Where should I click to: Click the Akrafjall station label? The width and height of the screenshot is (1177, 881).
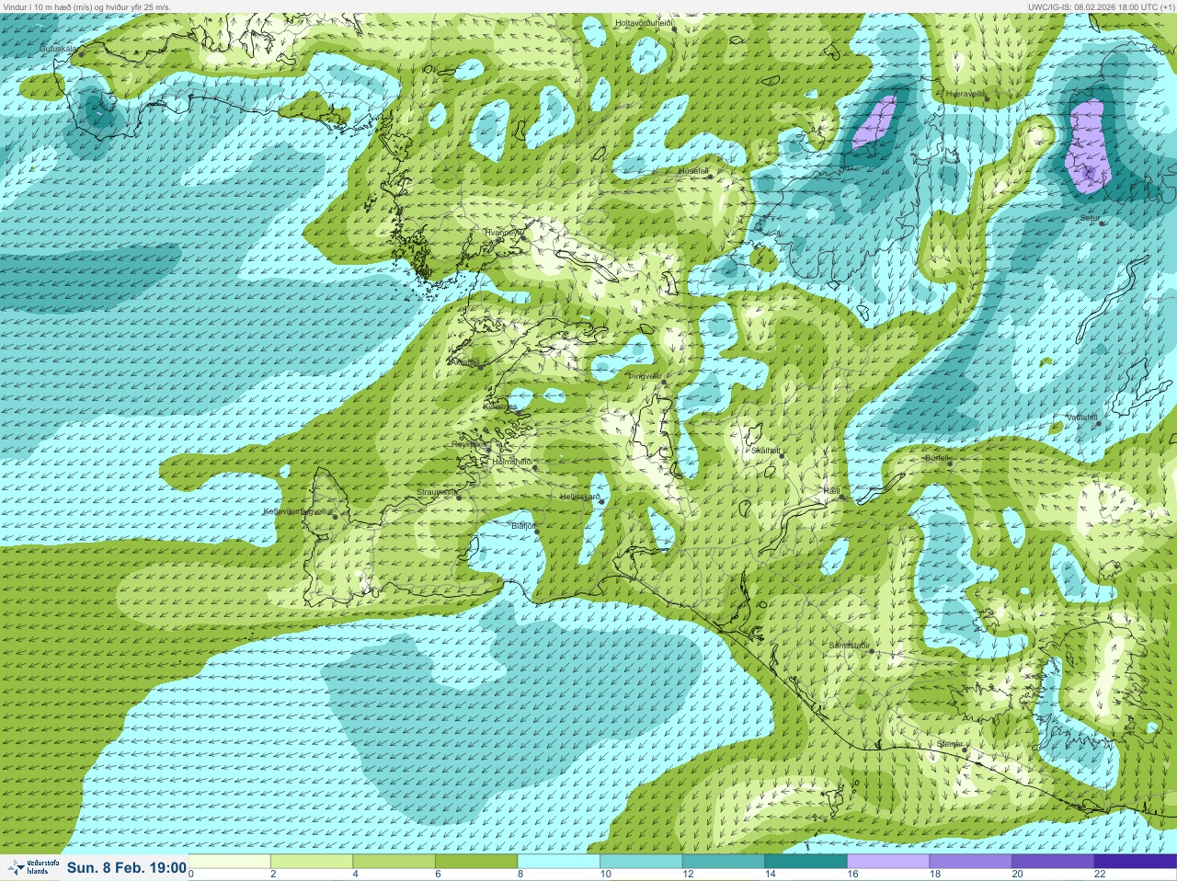click(x=463, y=362)
